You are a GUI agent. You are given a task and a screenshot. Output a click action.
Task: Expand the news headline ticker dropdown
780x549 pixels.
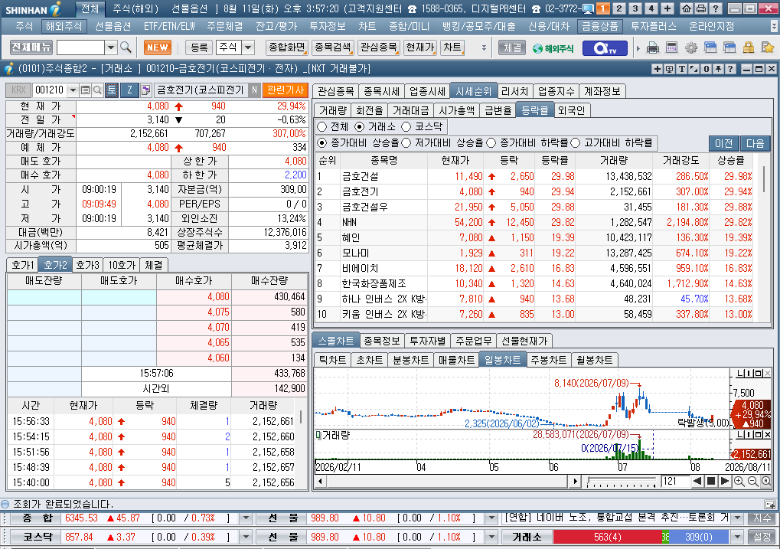point(738,518)
